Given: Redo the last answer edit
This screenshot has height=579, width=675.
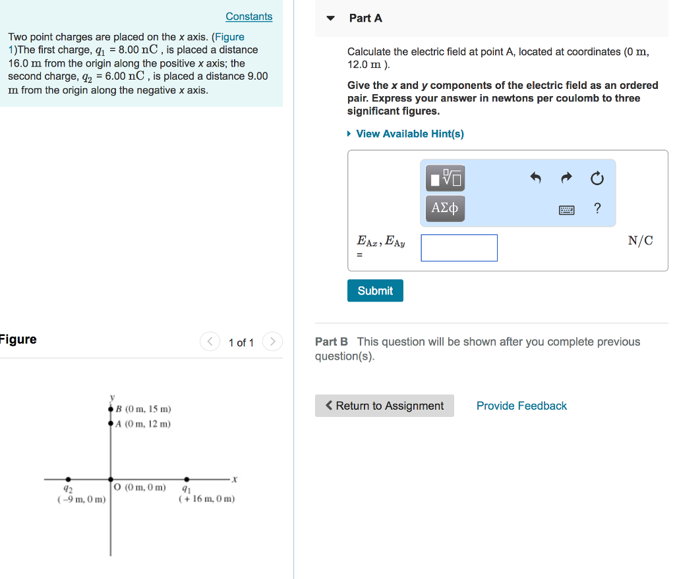Looking at the screenshot, I should pyautogui.click(x=566, y=177).
